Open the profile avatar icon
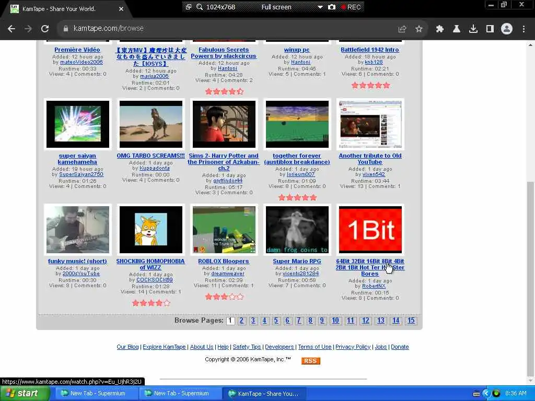 click(x=507, y=29)
